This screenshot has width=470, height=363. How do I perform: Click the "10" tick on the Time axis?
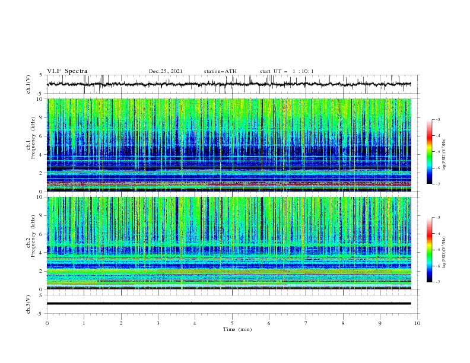(x=417, y=323)
